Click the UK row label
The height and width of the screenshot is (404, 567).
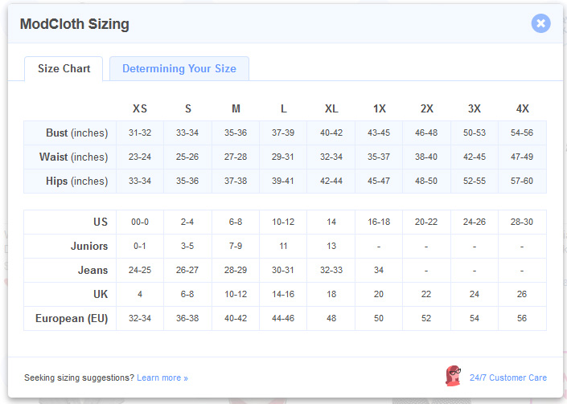101,294
